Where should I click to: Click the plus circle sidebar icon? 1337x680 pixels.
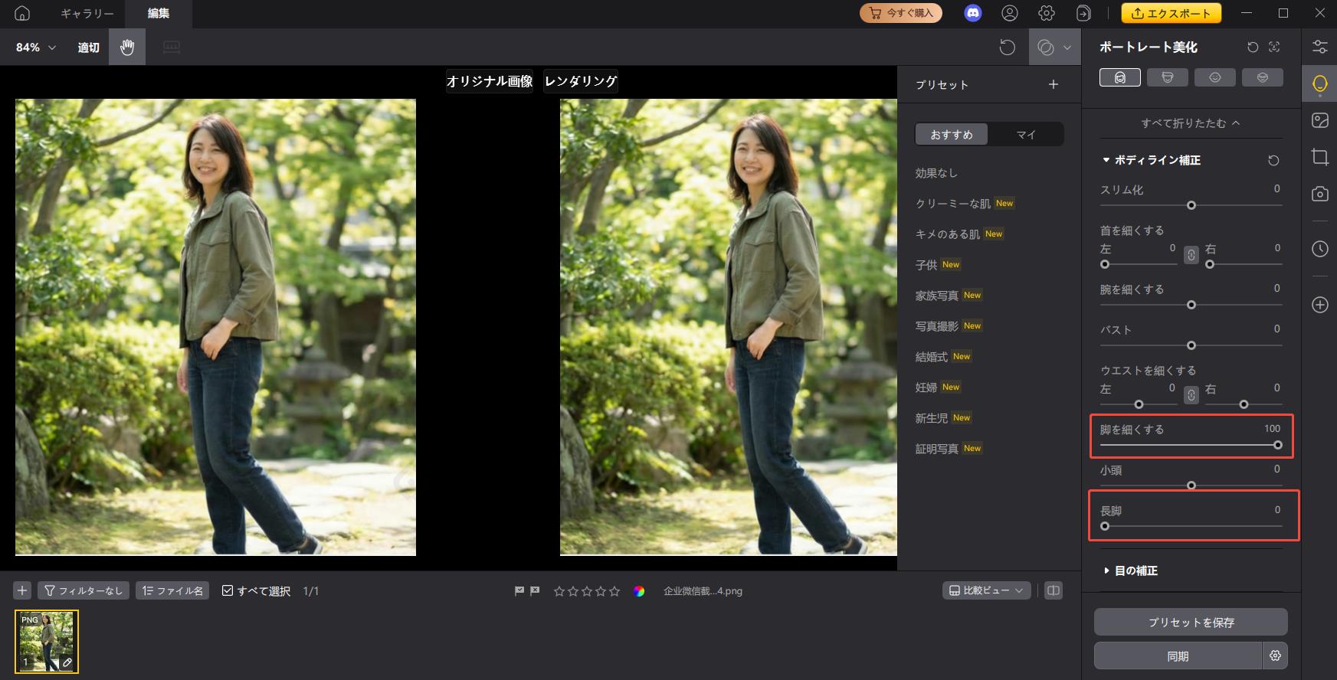point(1319,305)
